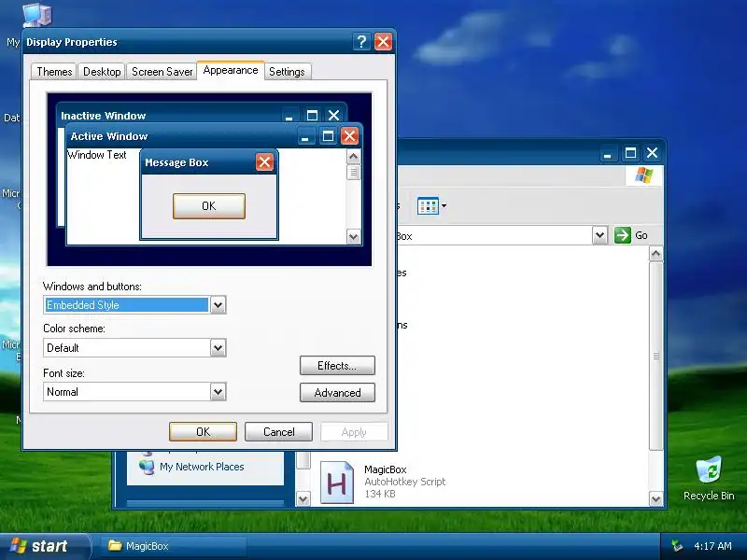Viewport: 747px width, 560px height.
Task: Click the Effects button
Action: (x=337, y=365)
